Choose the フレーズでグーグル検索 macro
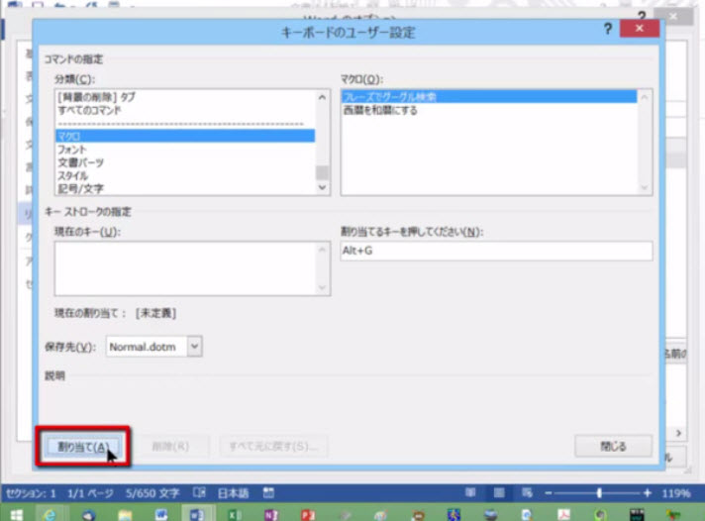 pyautogui.click(x=488, y=96)
